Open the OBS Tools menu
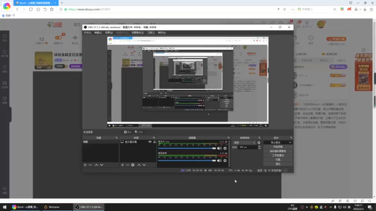Image resolution: width=376 pixels, height=211 pixels. [151, 32]
